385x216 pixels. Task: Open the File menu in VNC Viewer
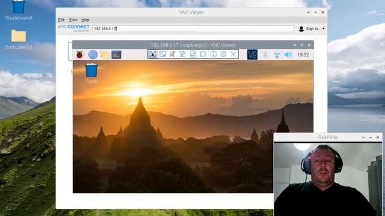coord(61,20)
